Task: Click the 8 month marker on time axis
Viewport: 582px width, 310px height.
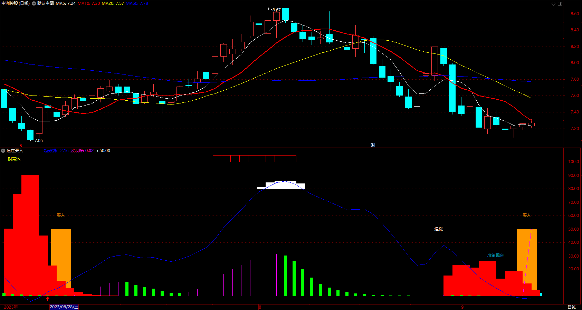Action: click(260, 307)
